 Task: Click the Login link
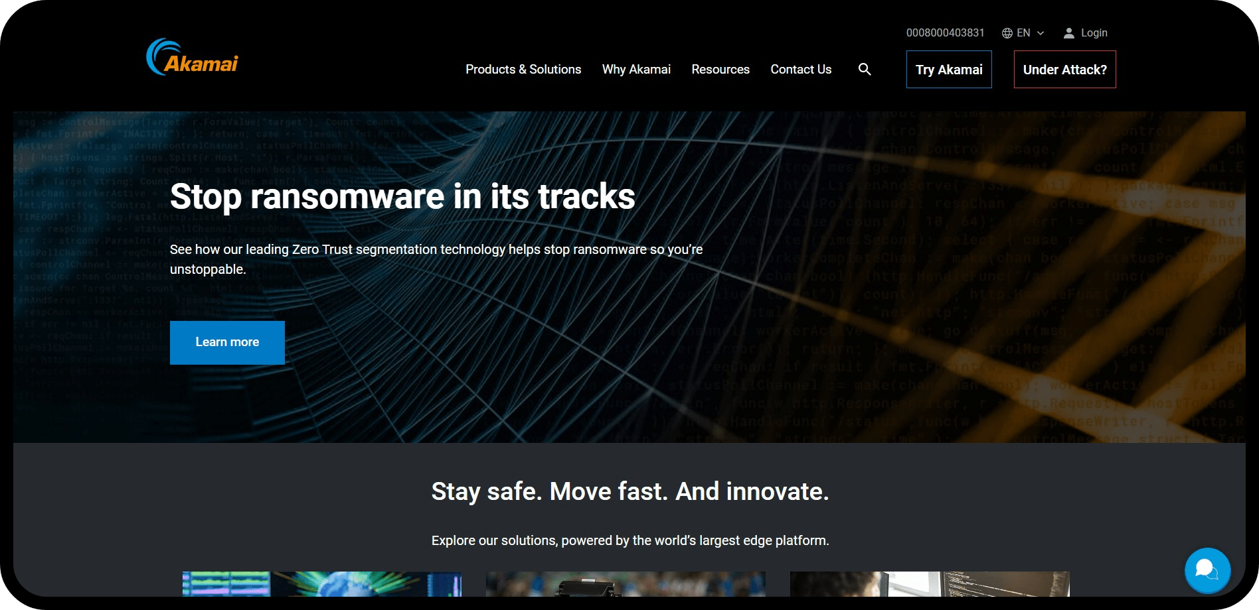(x=1094, y=33)
